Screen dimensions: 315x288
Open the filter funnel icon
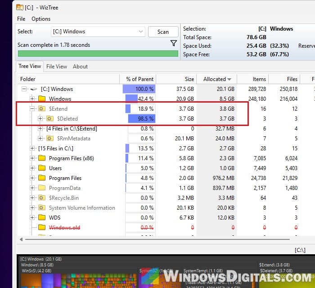coord(174,43)
